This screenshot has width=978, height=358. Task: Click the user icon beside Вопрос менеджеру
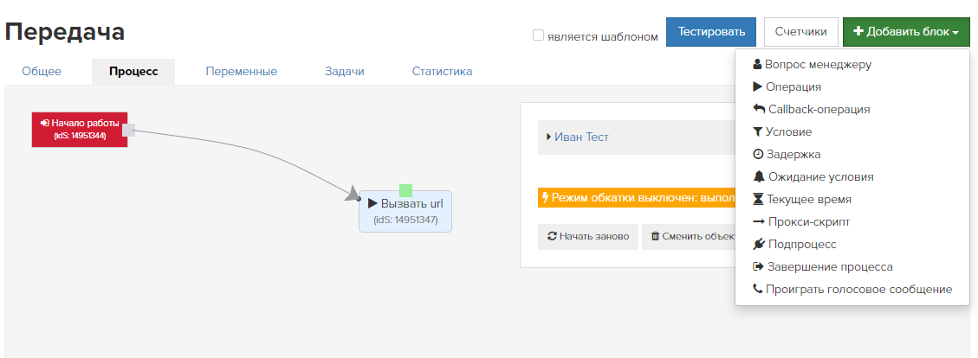point(757,64)
